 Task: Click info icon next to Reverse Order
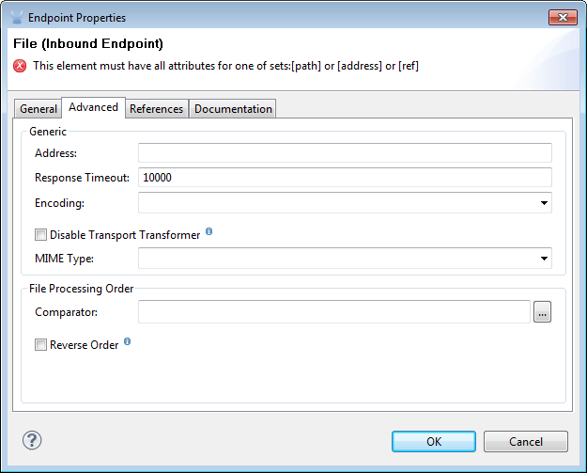click(127, 342)
